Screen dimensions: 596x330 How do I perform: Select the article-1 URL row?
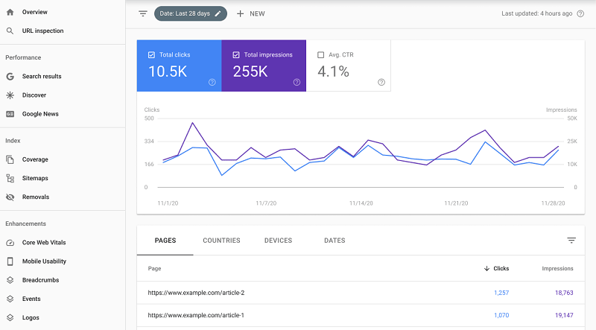[361, 315]
